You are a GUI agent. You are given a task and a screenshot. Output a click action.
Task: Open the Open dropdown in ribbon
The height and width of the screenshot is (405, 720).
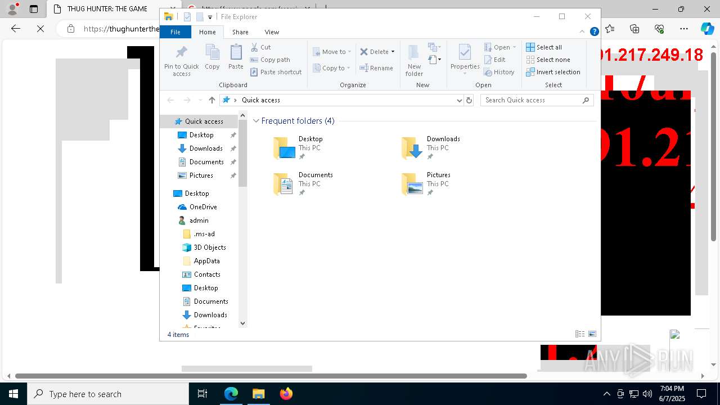[x=500, y=47]
